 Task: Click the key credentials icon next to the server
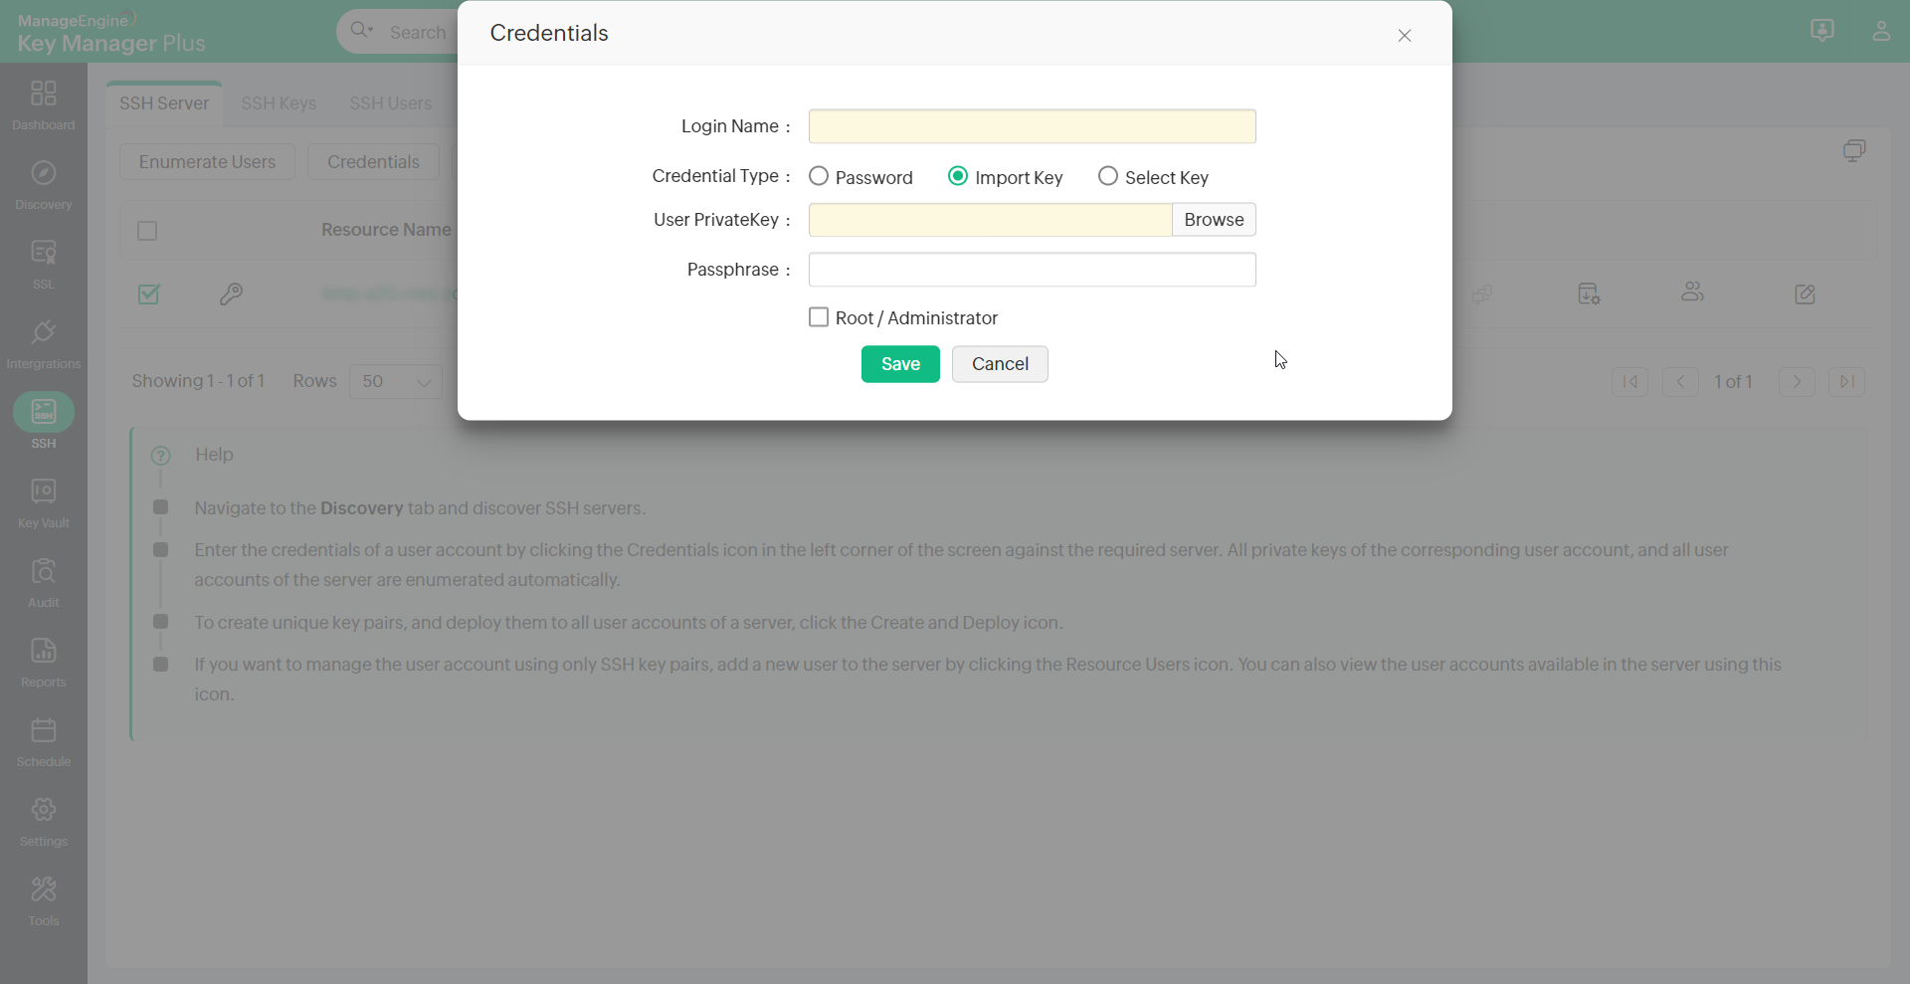coord(232,294)
